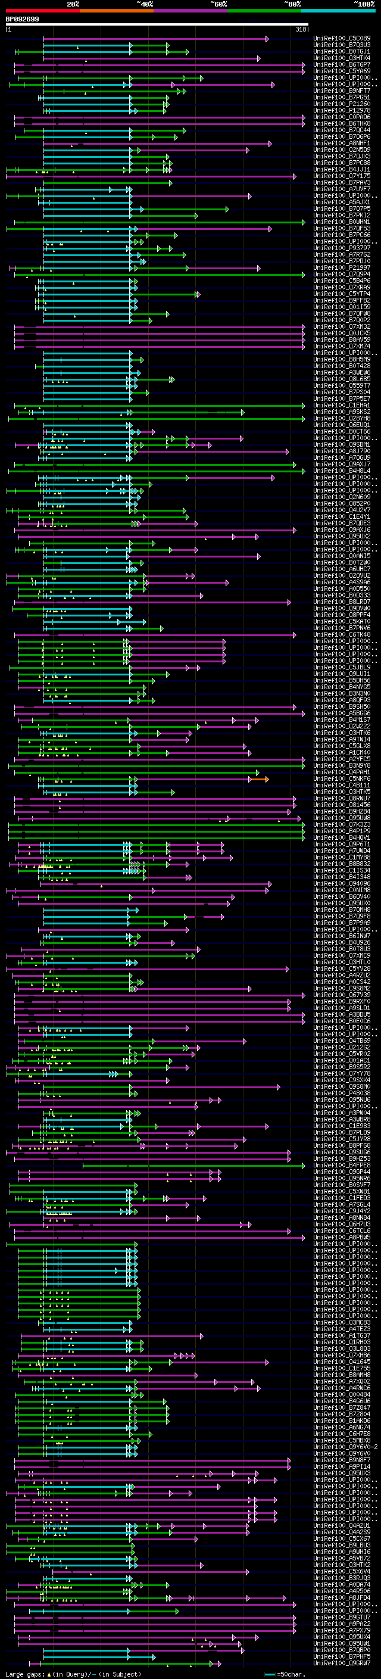Viewport: 381px width, 1679px height.
Task: Click the UniRef100_A5AJX1 label
Action: [342, 202]
